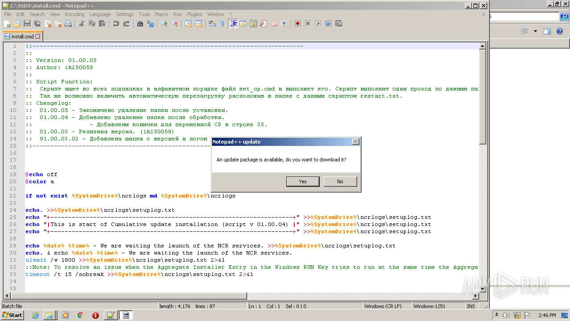This screenshot has width=570, height=321.
Task: Click the Zoom Out toolbar icon
Action: point(174,24)
